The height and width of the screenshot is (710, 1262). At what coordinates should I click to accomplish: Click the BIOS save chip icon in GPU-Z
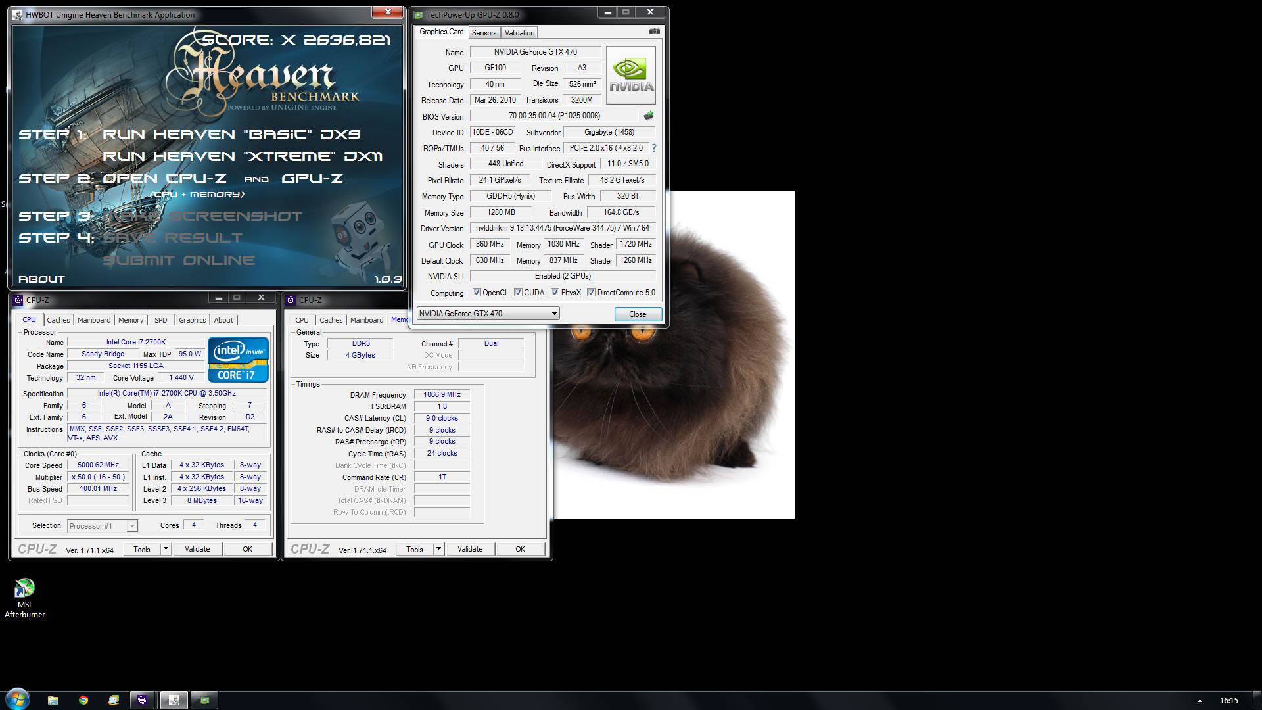point(649,116)
